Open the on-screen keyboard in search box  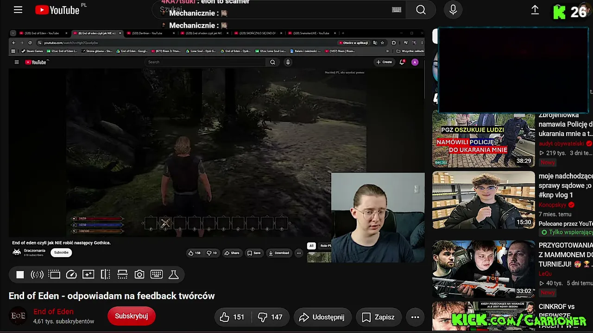(x=397, y=10)
